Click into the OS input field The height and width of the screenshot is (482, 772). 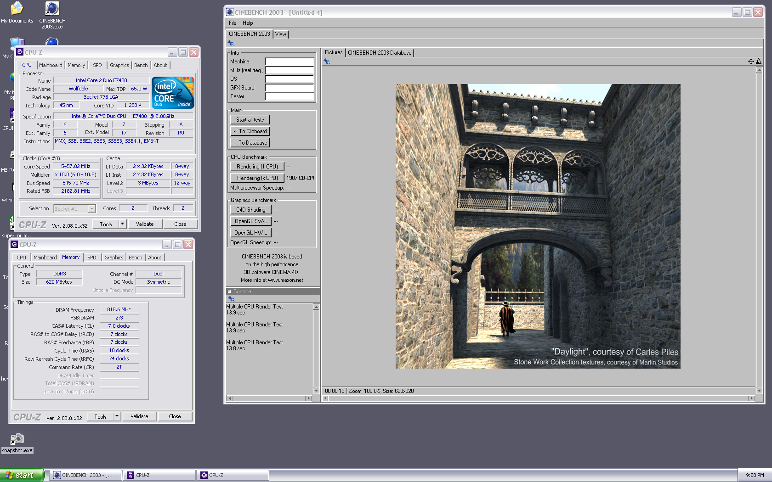(289, 79)
